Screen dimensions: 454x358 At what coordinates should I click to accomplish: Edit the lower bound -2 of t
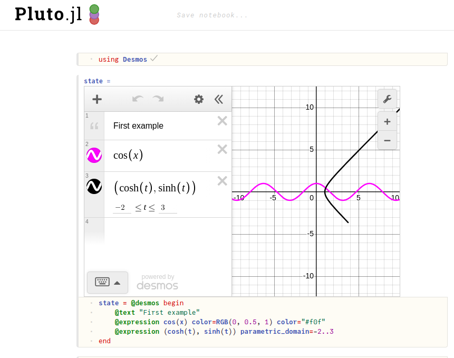click(x=121, y=208)
